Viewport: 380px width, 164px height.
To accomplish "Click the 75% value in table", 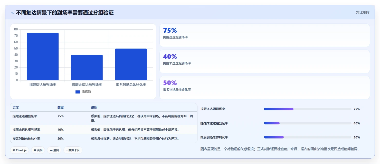I will [x=61, y=116].
